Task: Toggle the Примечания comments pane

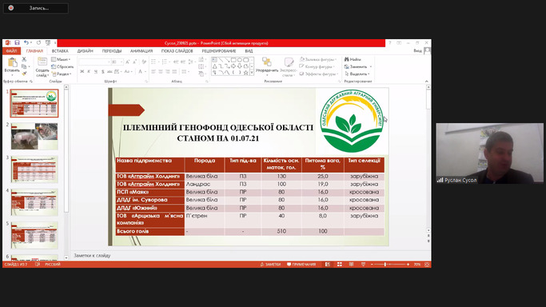Action: coord(301,265)
